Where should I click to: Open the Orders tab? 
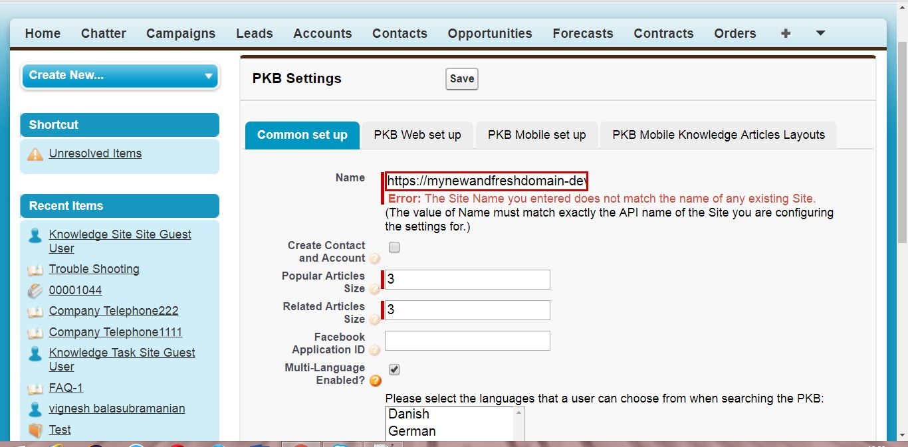click(x=735, y=33)
